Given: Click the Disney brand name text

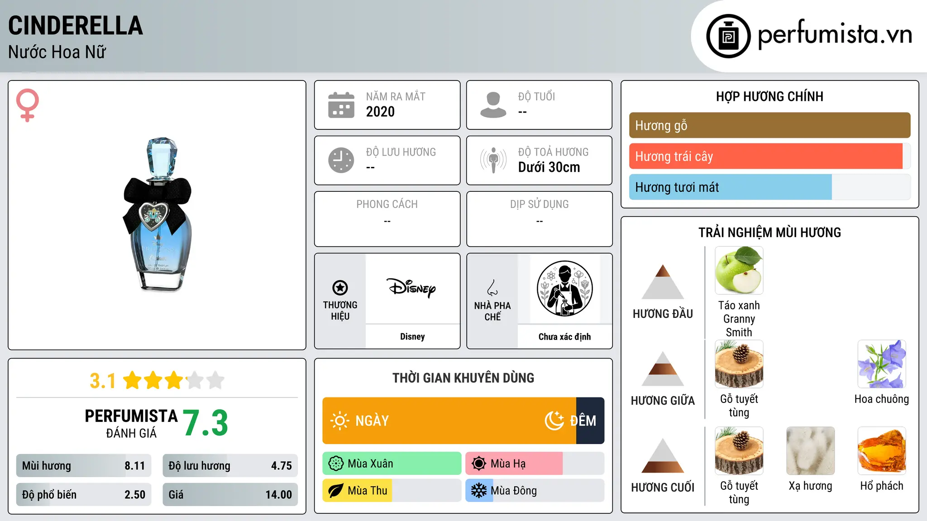Looking at the screenshot, I should [412, 336].
